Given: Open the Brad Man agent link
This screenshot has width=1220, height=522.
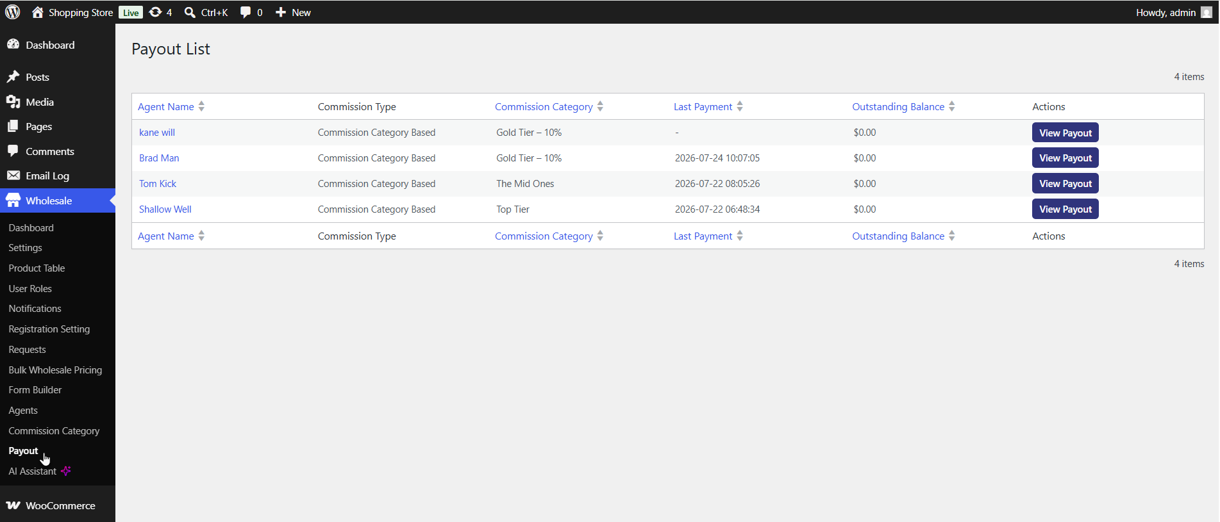Looking at the screenshot, I should click(159, 158).
